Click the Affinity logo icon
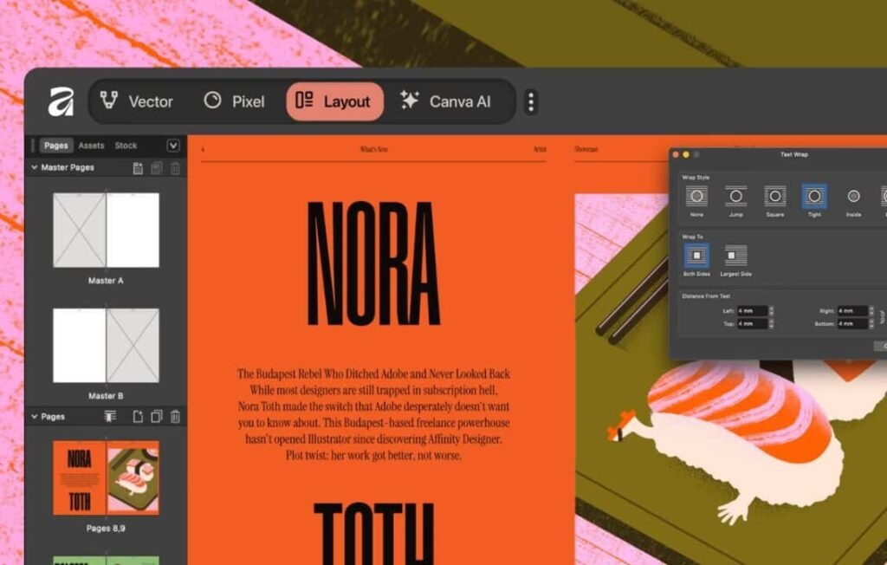 (x=60, y=102)
